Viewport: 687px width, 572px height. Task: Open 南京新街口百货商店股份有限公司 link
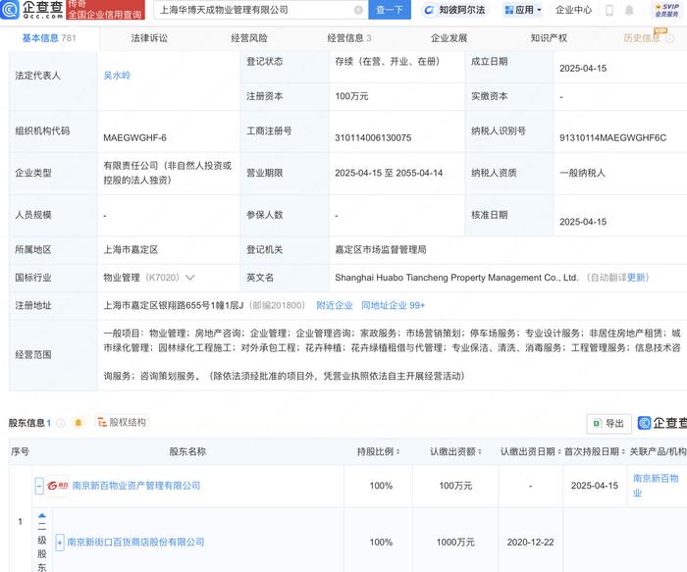(x=135, y=543)
